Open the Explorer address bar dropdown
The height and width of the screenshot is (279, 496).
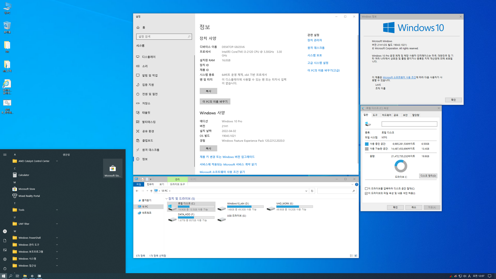click(306, 191)
